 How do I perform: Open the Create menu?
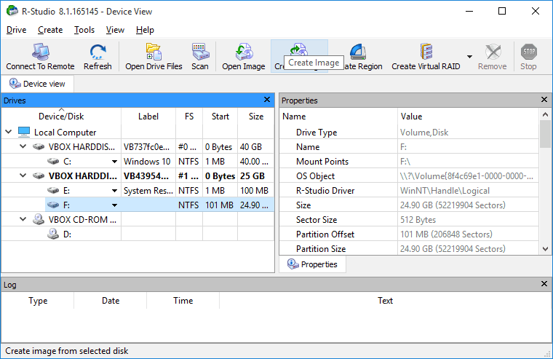[x=50, y=30]
